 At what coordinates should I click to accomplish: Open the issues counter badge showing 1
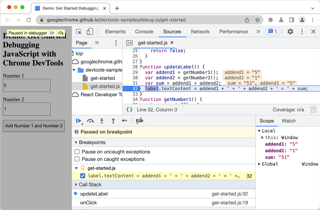pos(273,31)
